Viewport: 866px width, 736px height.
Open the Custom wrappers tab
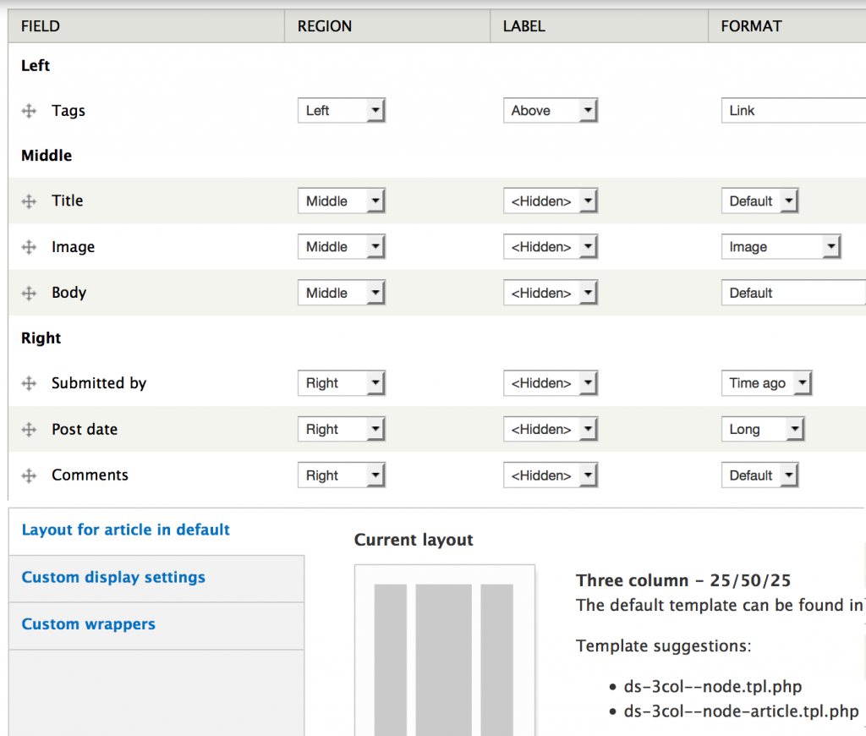pyautogui.click(x=89, y=624)
